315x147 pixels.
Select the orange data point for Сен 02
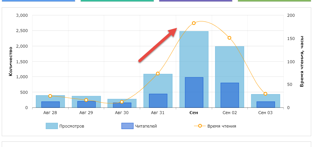coord(229,38)
